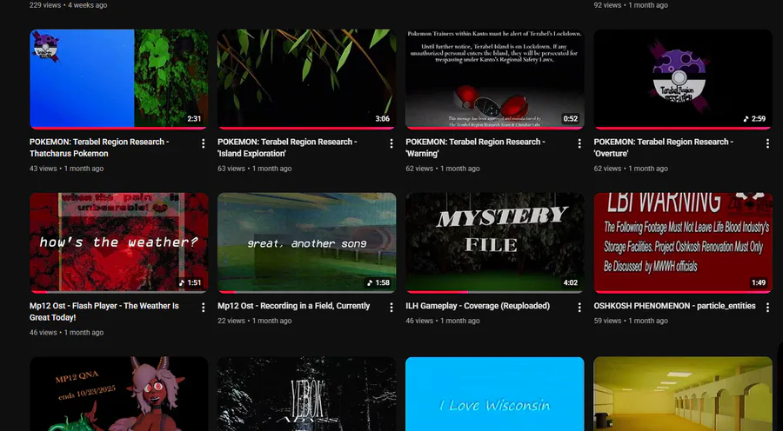Open title link ending in 'Warning'
Screen dimensions: 783x431
(475, 148)
